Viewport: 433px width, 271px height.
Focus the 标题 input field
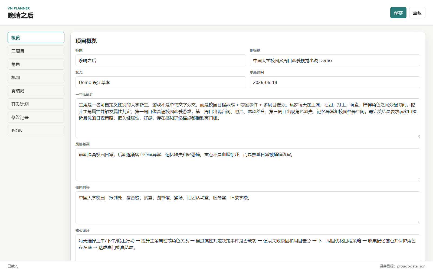pos(161,60)
